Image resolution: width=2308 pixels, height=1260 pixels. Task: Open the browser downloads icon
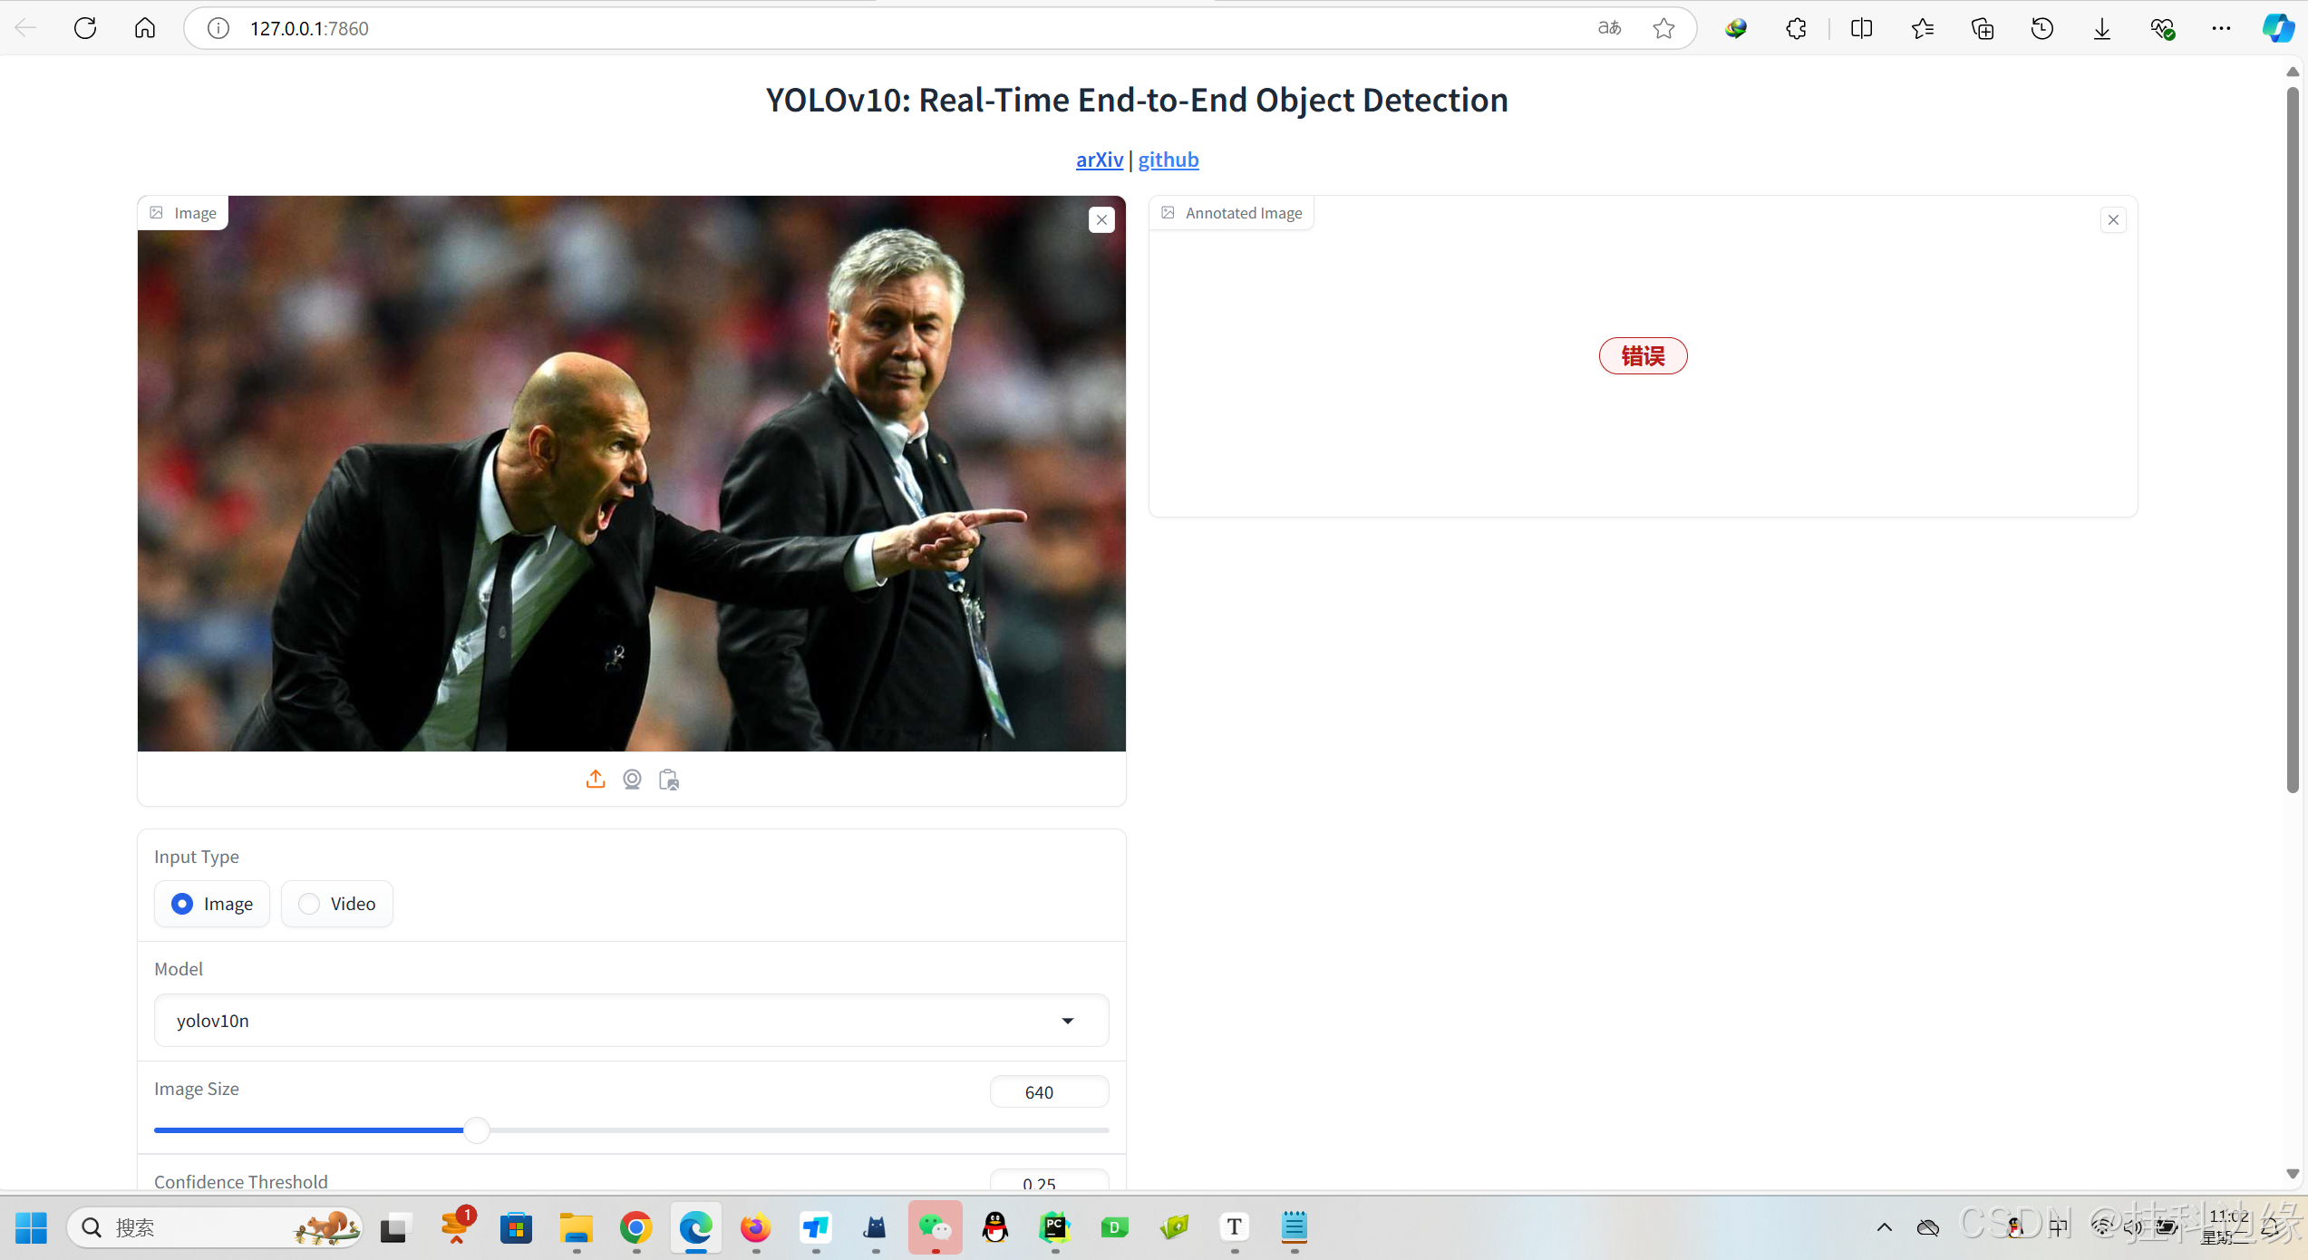pos(2102,28)
